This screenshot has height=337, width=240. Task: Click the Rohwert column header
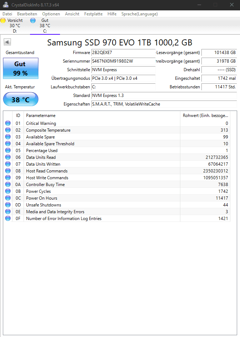coord(205,116)
